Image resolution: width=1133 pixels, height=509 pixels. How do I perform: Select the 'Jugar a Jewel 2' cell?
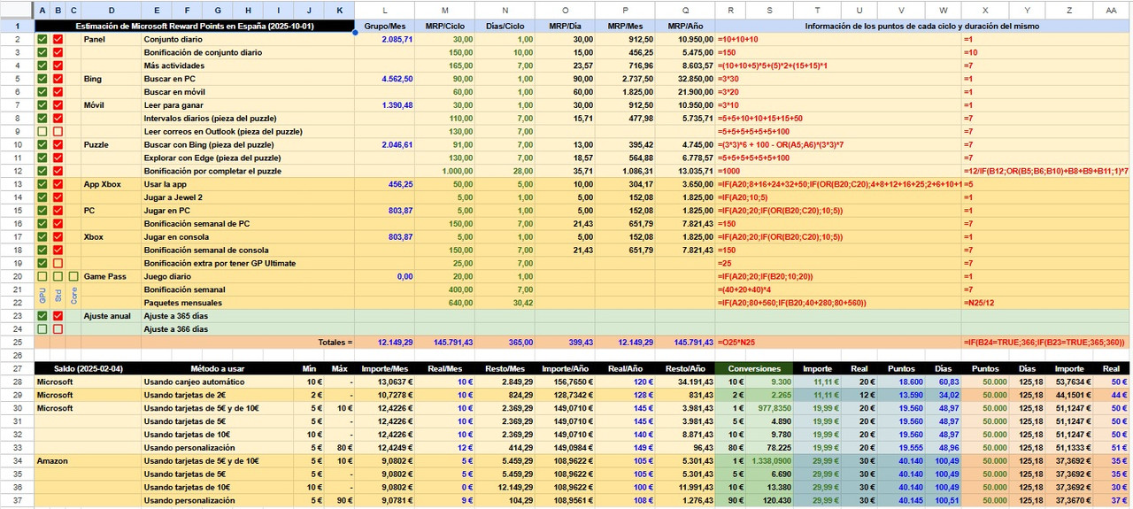[248, 197]
